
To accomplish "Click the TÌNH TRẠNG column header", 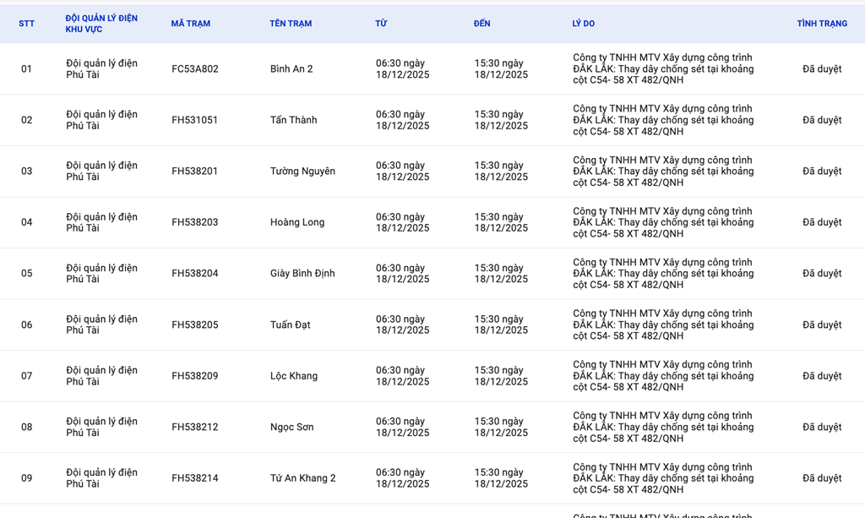I will point(821,24).
